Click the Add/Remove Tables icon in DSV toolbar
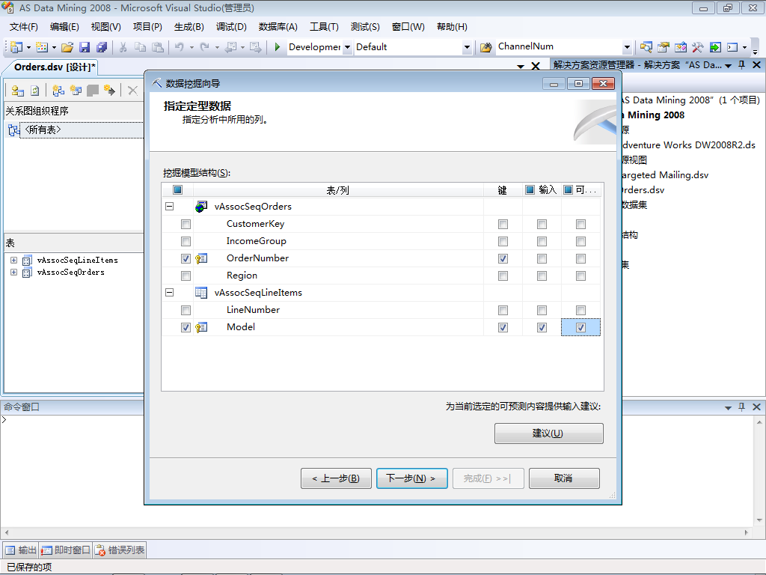The width and height of the screenshot is (766, 575). [18, 91]
